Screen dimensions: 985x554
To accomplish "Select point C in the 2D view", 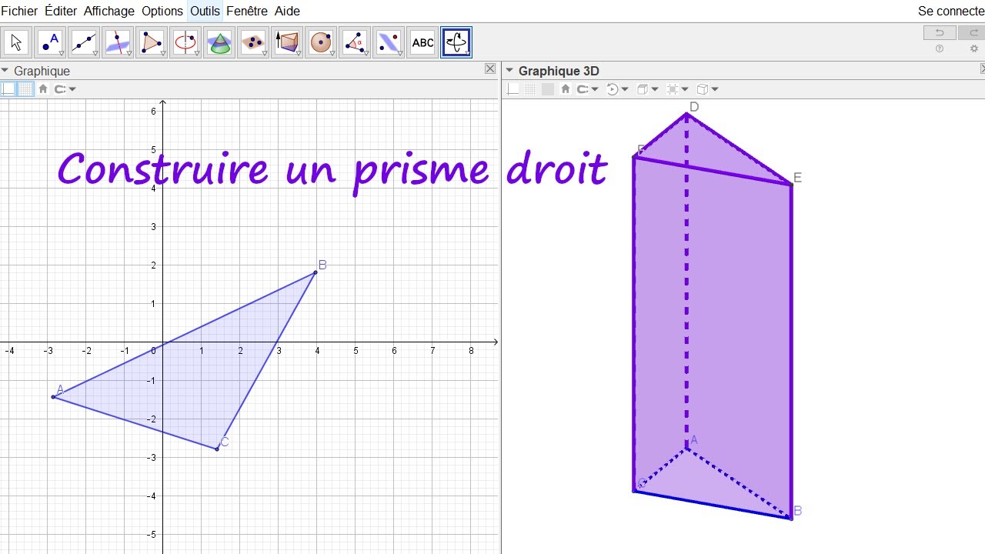I will click(x=217, y=449).
